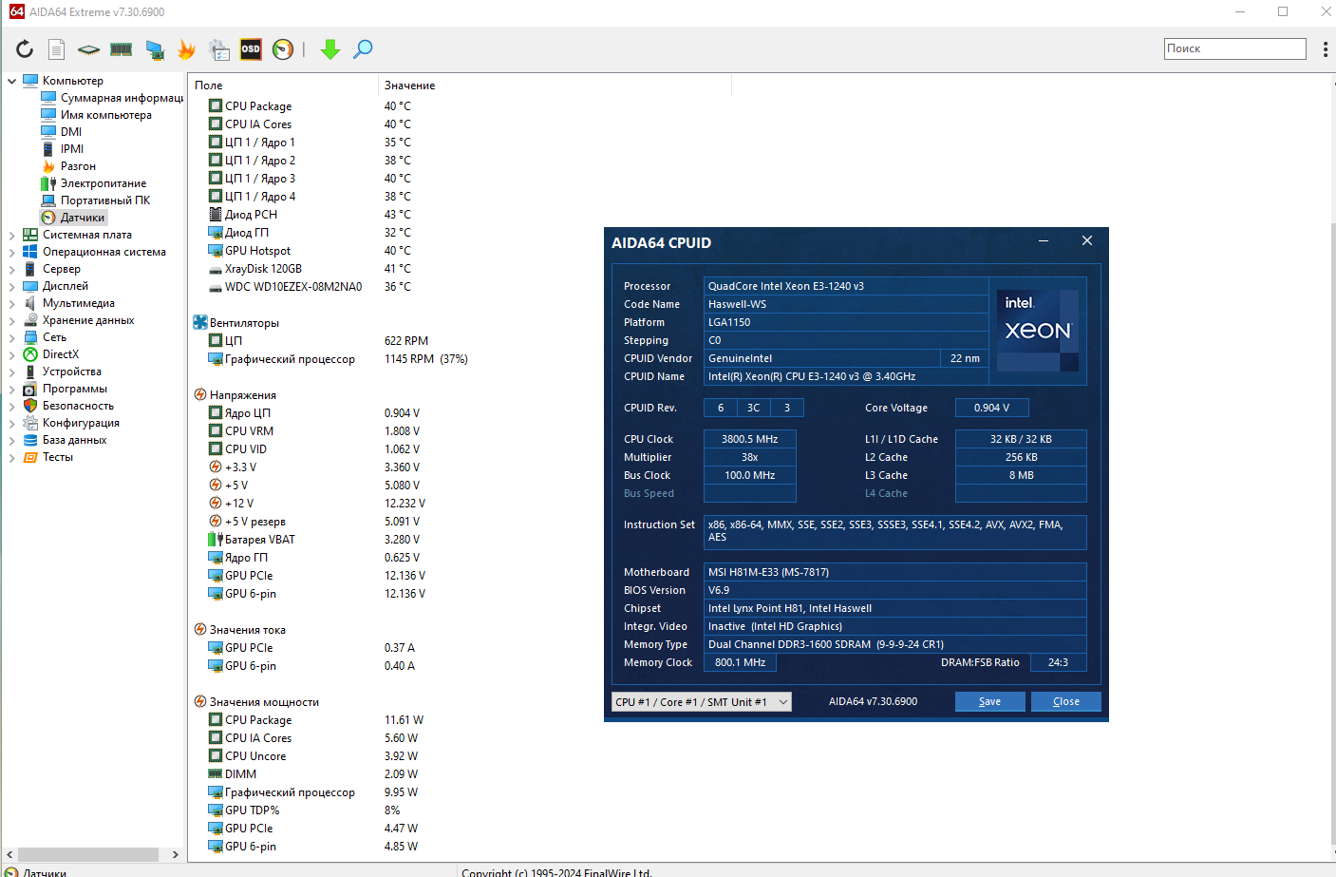Click the Сервер tower icon in tree
This screenshot has width=1336, height=877.
pos(30,269)
